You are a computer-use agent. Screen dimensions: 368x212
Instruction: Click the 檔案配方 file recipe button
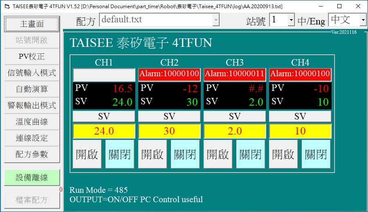tap(31, 200)
